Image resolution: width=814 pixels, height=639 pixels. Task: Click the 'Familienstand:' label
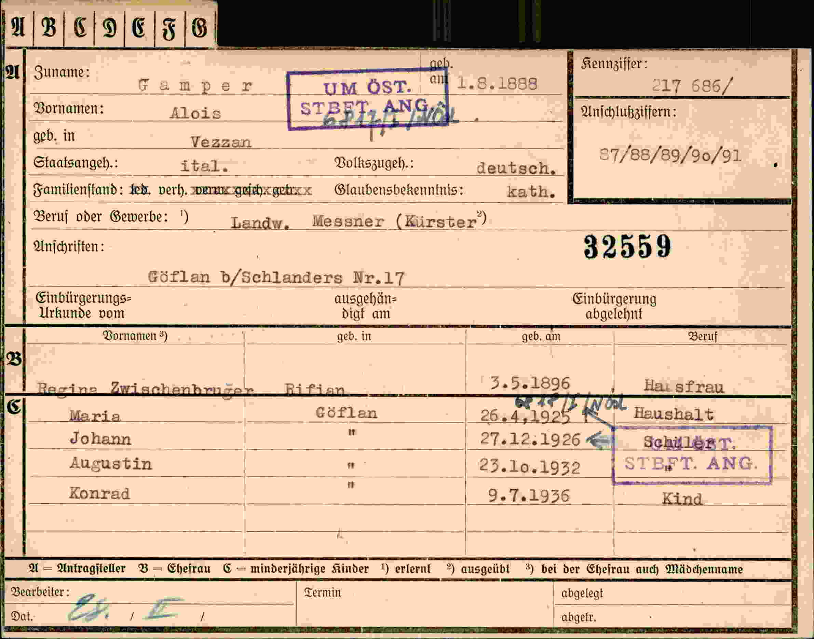tap(78, 190)
